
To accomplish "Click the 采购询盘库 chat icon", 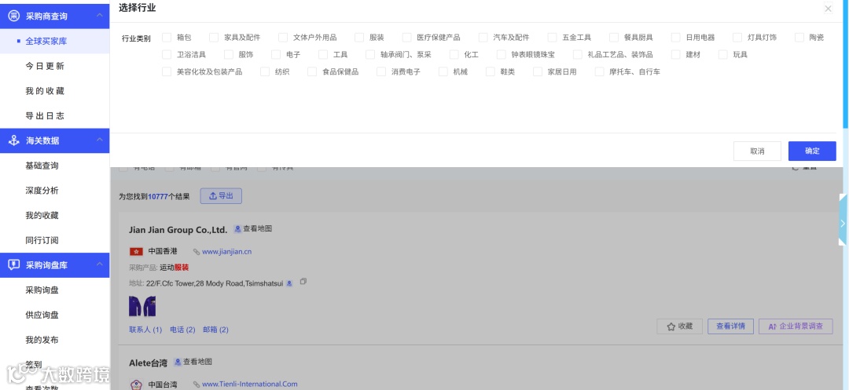I will [13, 264].
